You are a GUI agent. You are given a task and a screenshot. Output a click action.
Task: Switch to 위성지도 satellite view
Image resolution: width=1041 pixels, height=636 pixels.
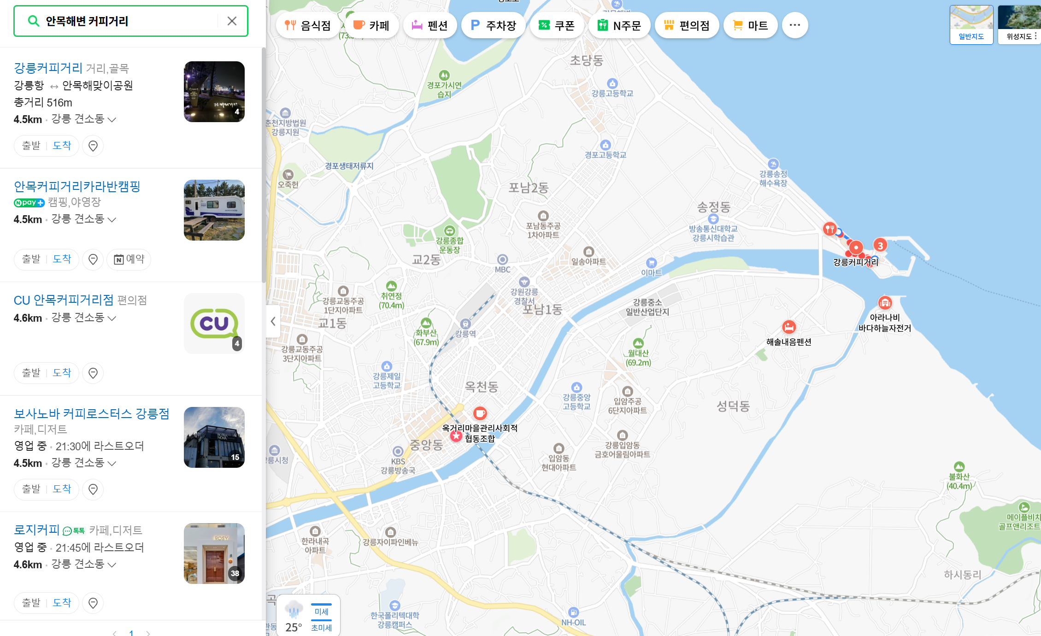pos(1019,25)
